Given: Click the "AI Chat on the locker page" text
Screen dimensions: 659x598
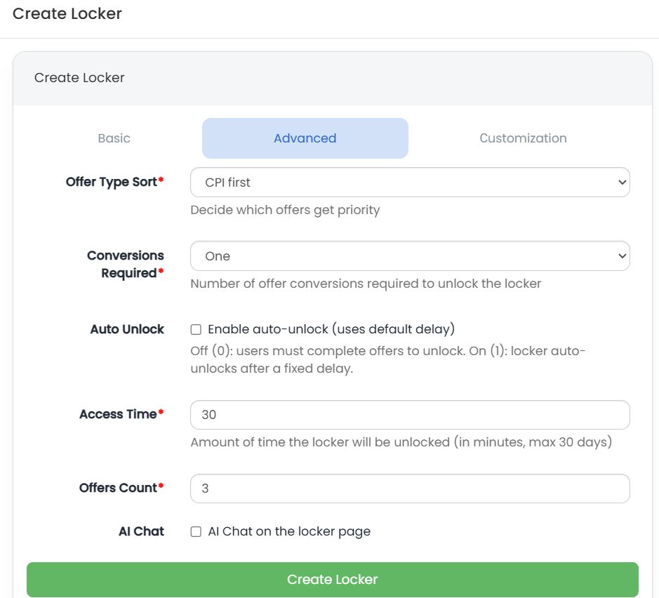Looking at the screenshot, I should click(x=289, y=531).
